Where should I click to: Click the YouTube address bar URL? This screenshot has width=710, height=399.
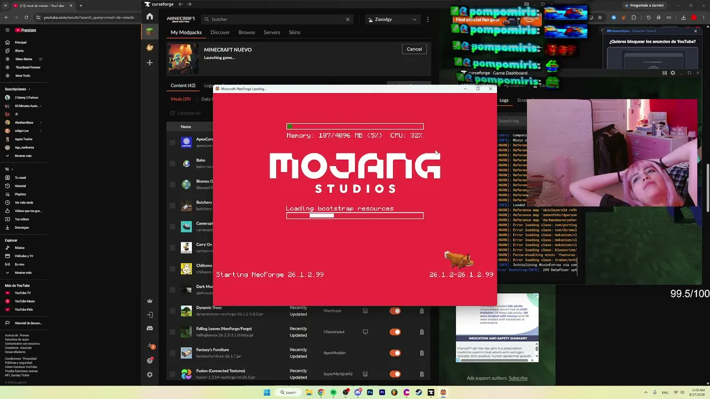click(89, 18)
